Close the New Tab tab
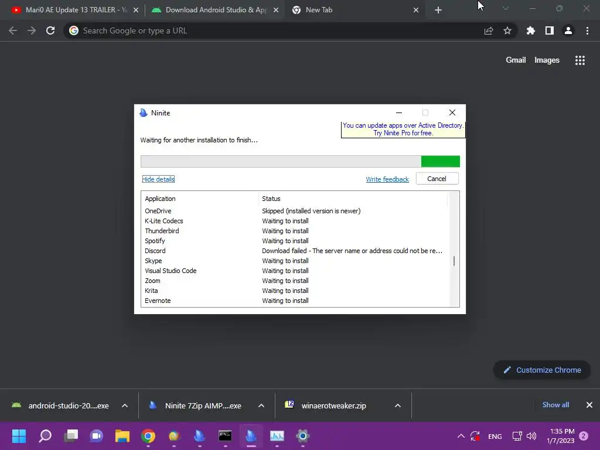Viewport: 600px width, 450px height. point(416,10)
